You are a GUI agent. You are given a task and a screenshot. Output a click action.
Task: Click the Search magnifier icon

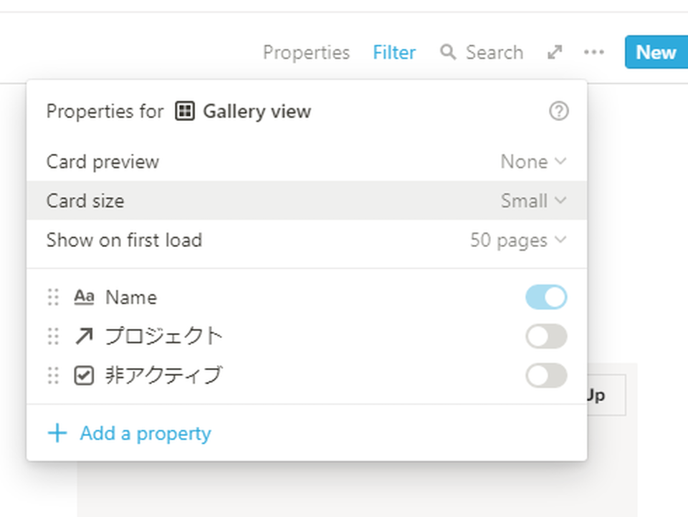[x=447, y=52]
